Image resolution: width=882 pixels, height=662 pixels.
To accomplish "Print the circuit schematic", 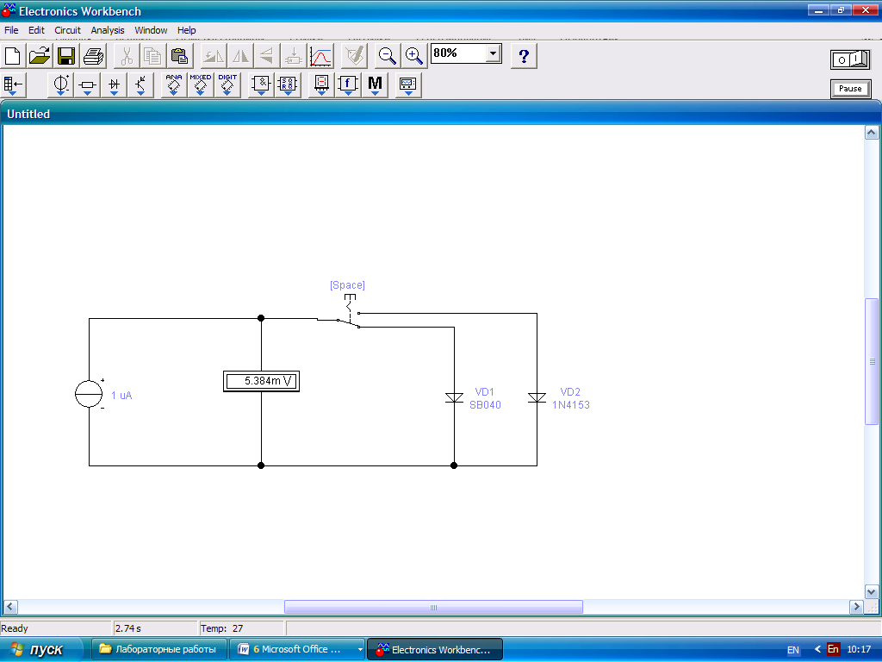I will point(93,56).
